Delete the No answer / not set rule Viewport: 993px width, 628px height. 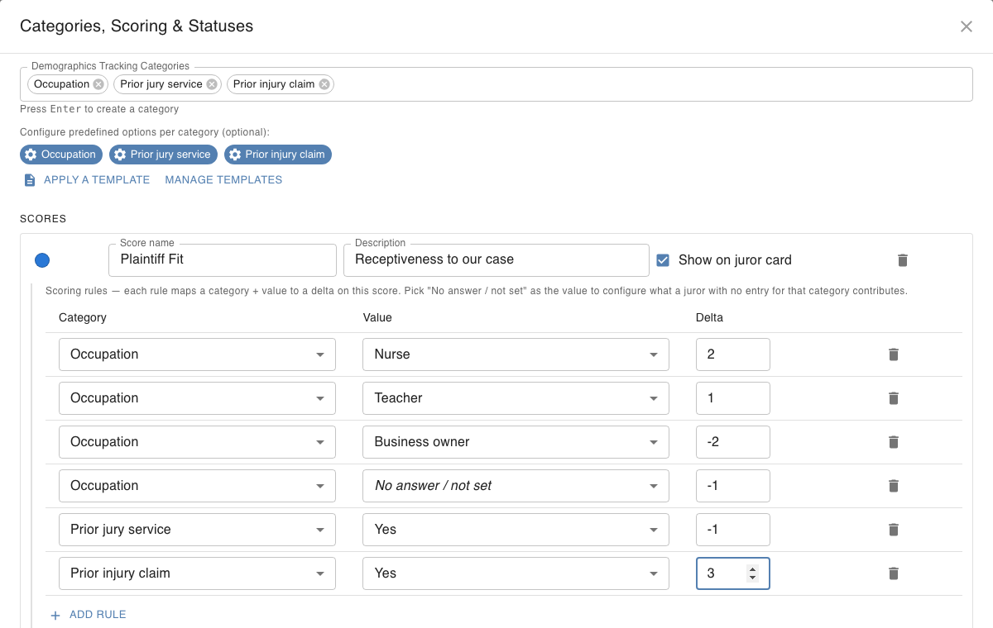894,486
